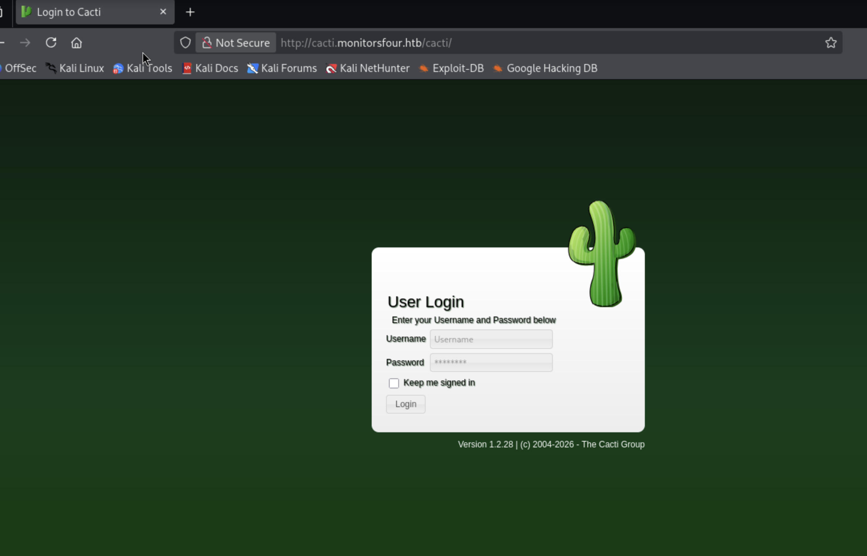Open the Kali Forums bookmark
867x556 pixels.
point(282,68)
